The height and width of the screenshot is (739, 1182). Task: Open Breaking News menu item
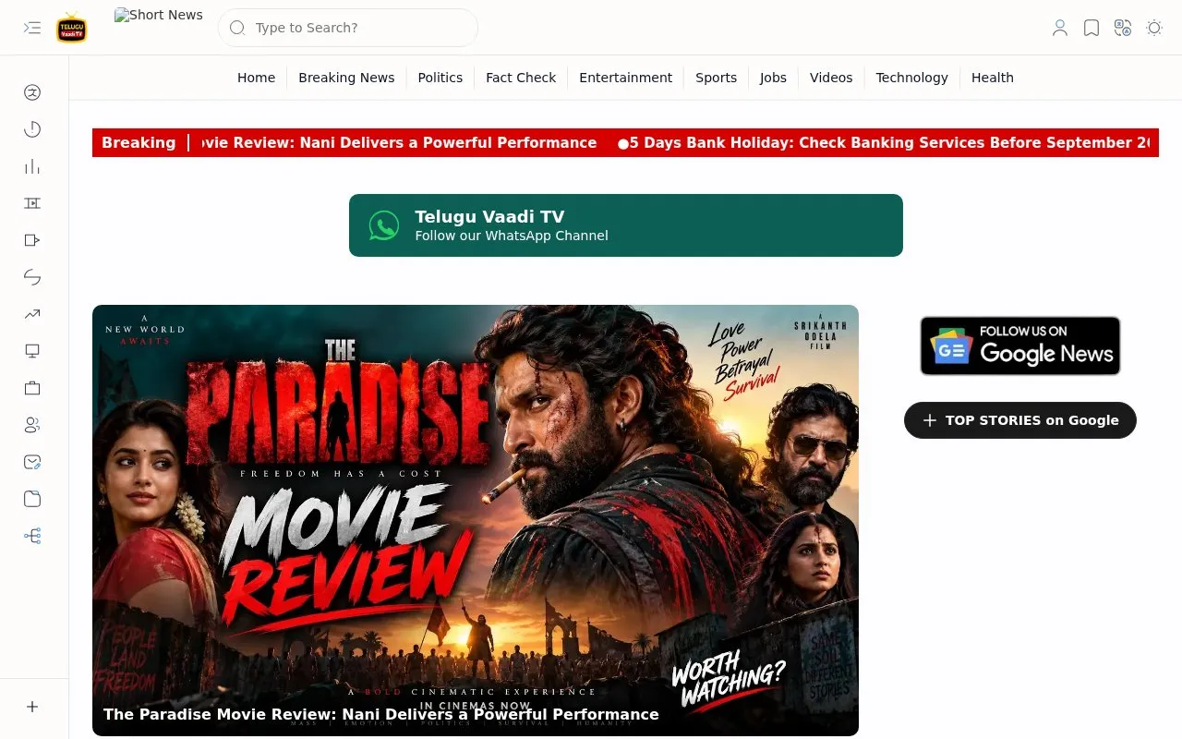coord(346,78)
